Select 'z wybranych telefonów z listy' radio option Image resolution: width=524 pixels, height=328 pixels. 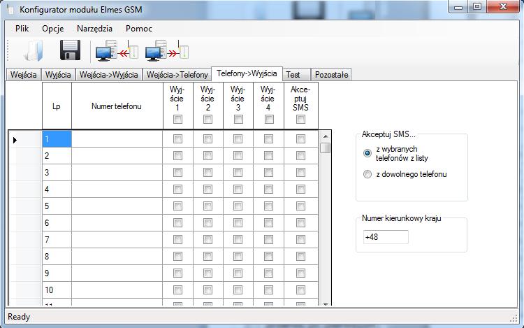pyautogui.click(x=367, y=153)
